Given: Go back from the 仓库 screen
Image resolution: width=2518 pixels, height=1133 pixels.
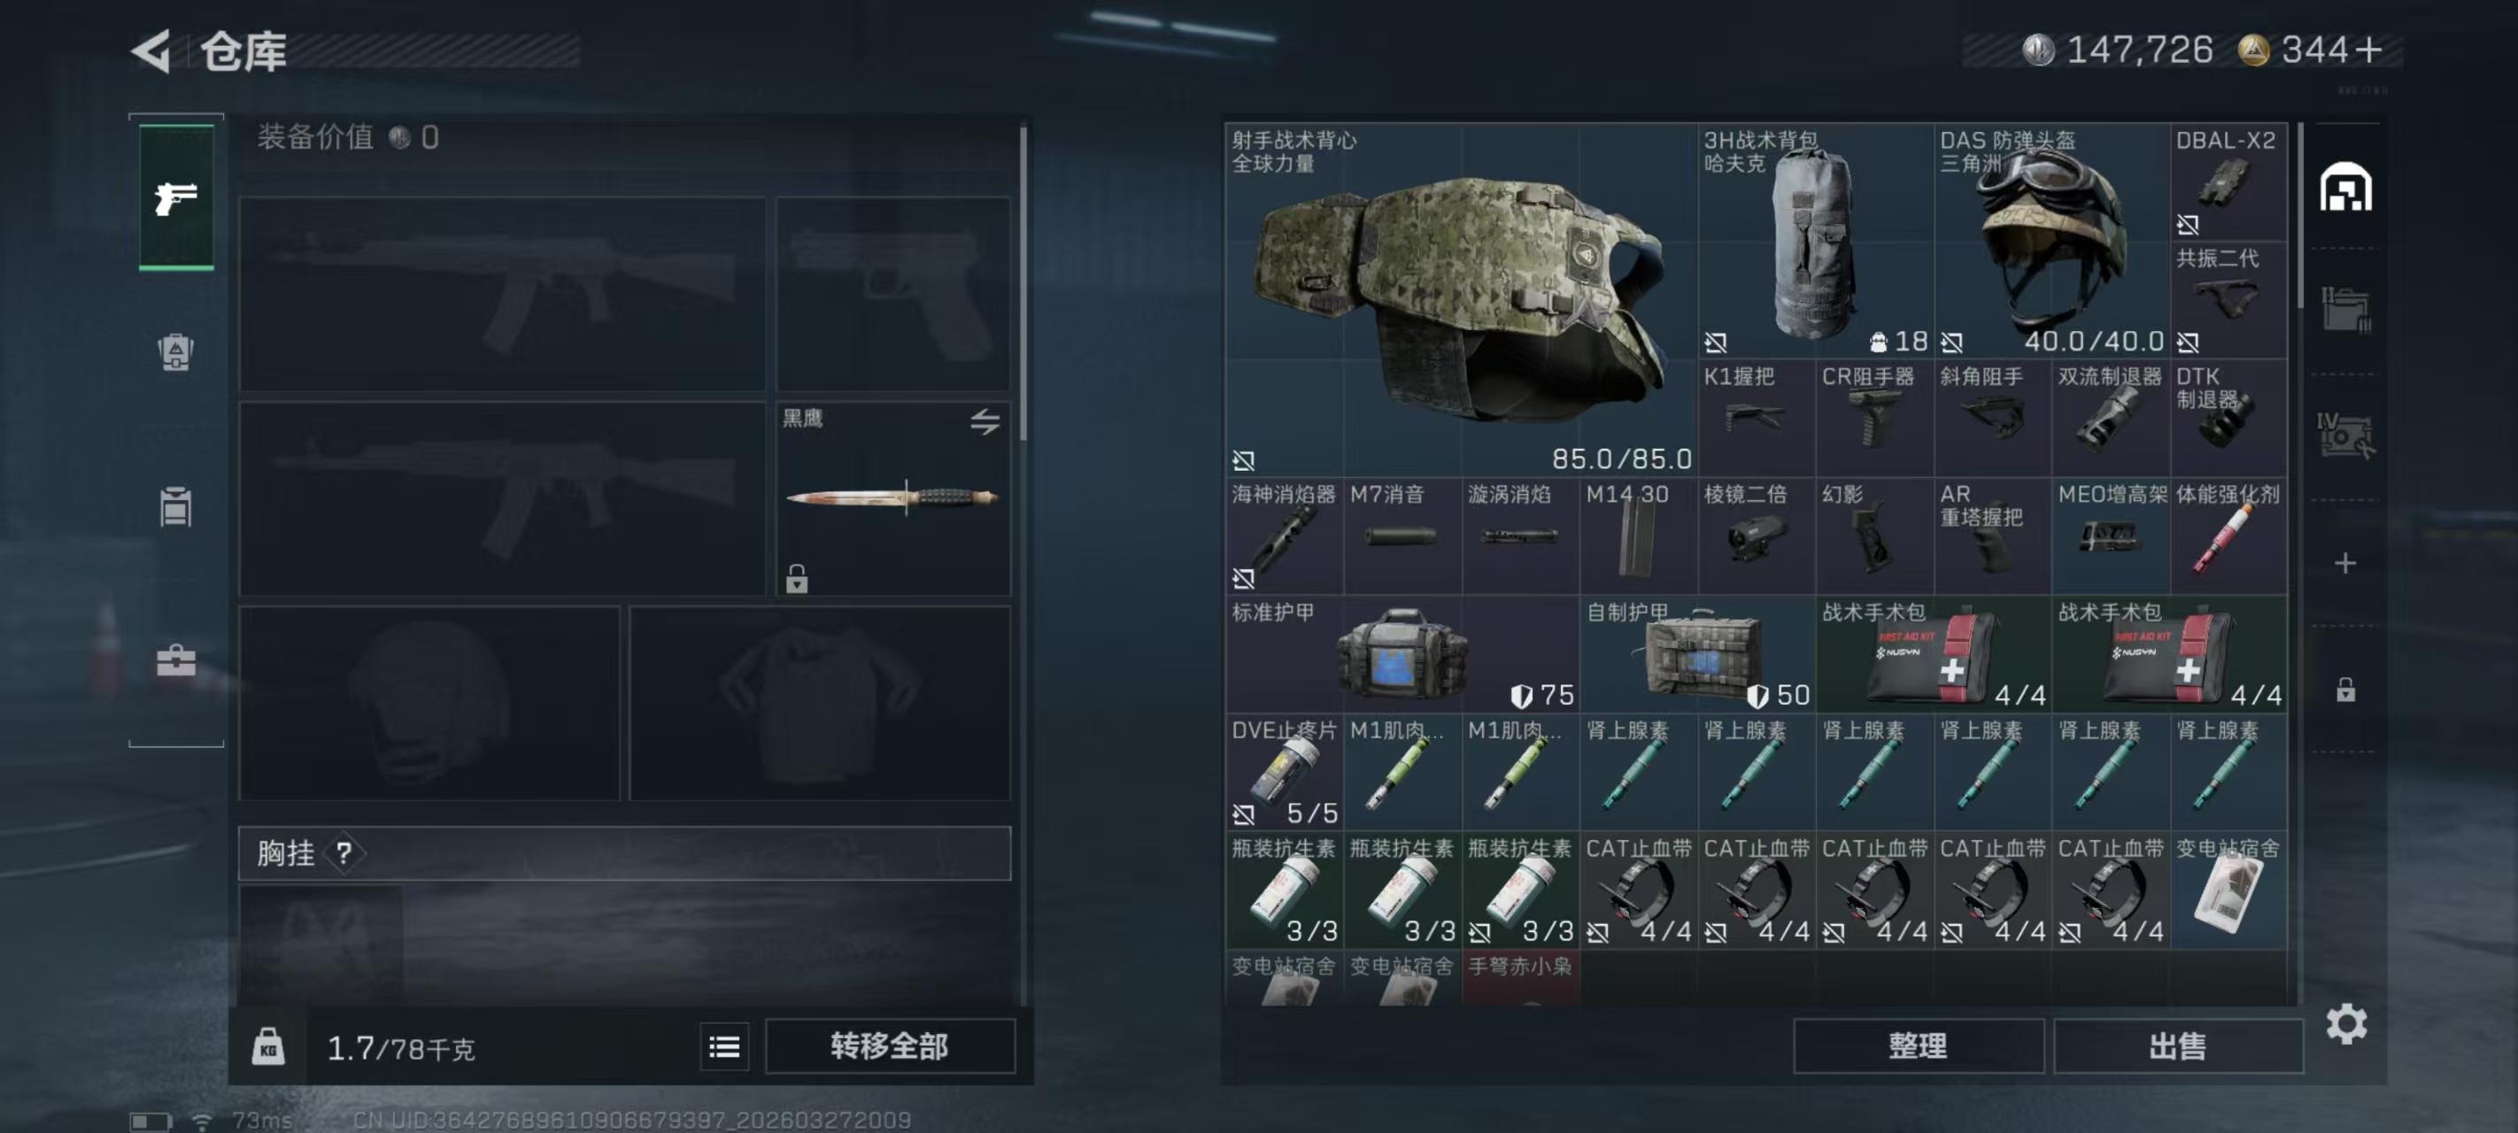Looking at the screenshot, I should coord(152,50).
